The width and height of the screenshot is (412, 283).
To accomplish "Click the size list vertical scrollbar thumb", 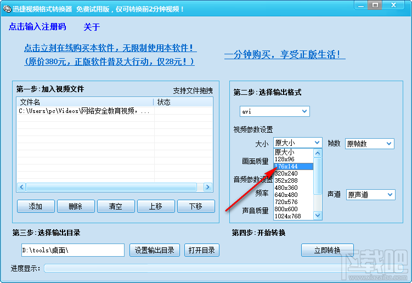I will 318,176.
